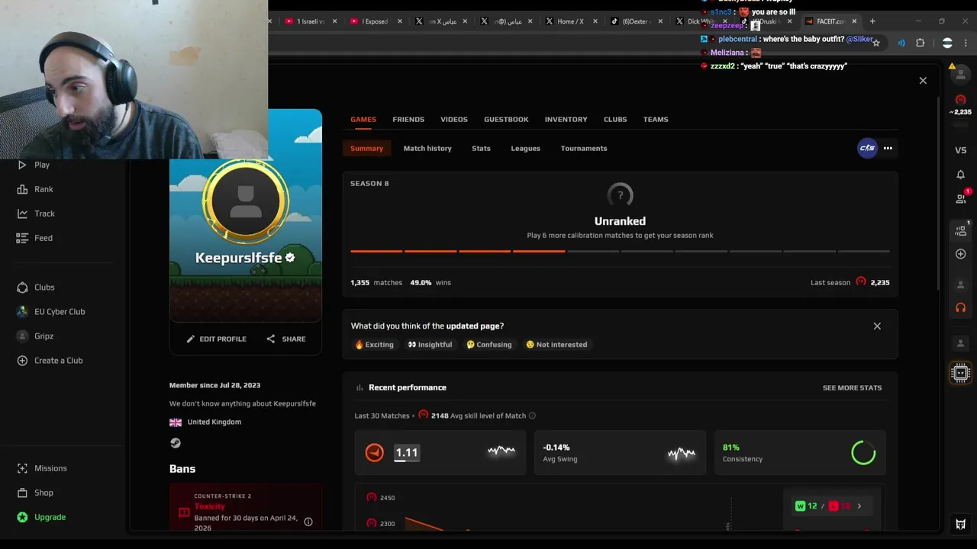Close the profile overlay with X
Screen dimensions: 977x549
(x=923, y=80)
